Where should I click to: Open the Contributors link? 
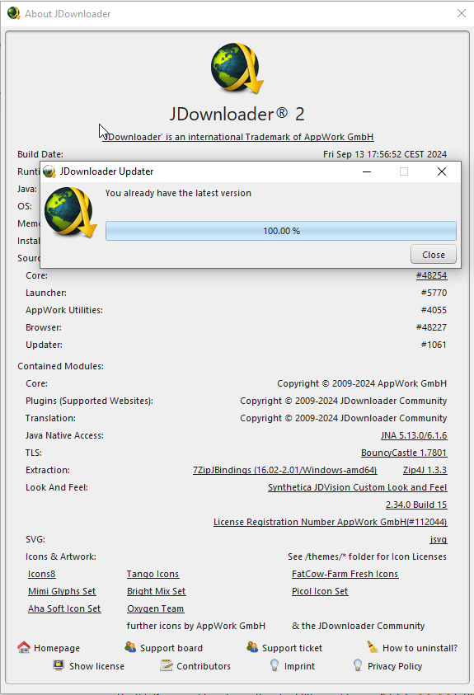(204, 666)
